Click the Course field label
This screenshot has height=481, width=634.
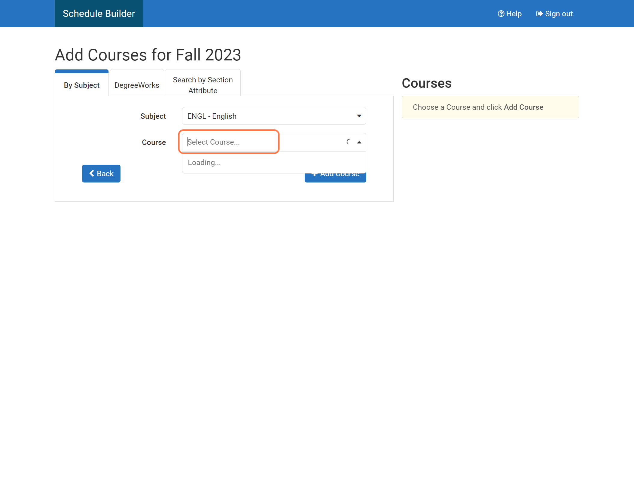coord(154,142)
